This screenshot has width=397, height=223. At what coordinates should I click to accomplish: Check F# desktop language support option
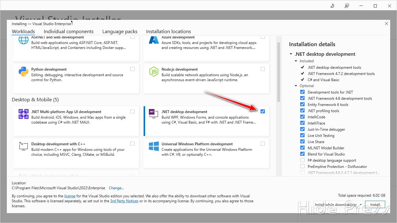[302, 160]
